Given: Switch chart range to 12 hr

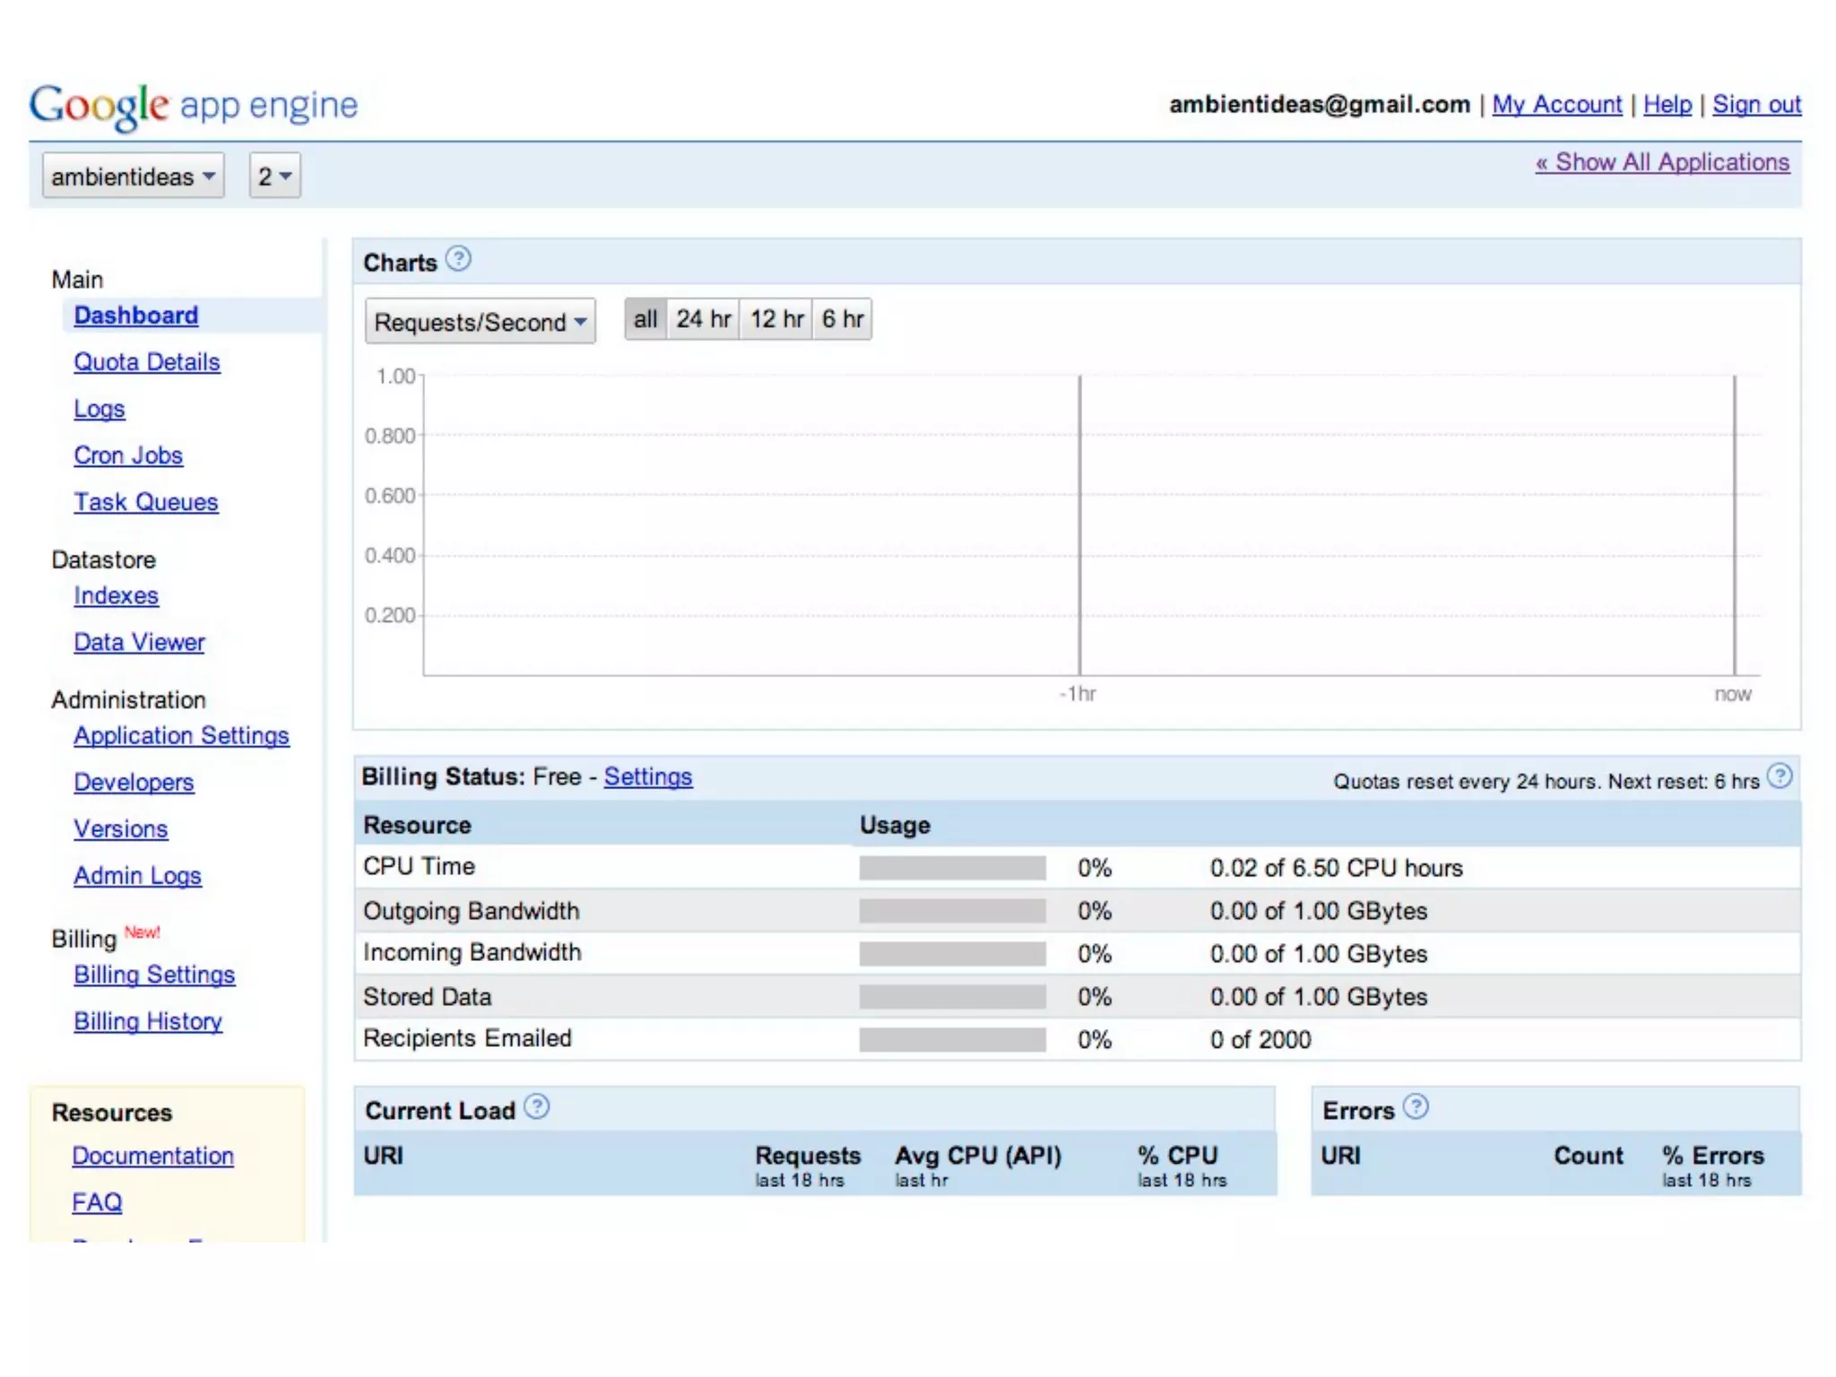Looking at the screenshot, I should coord(776,319).
